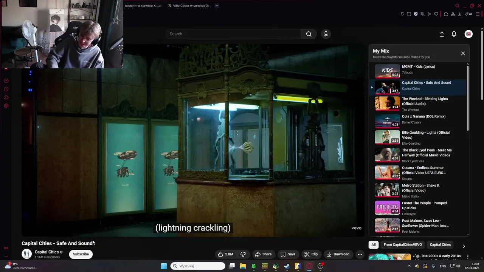Play Cola x Nanana (DOL Remix)
484x272 pixels.
point(418,121)
